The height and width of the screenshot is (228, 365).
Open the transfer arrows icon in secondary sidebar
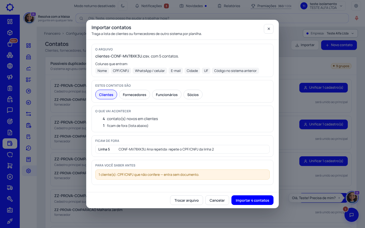(x=29, y=114)
